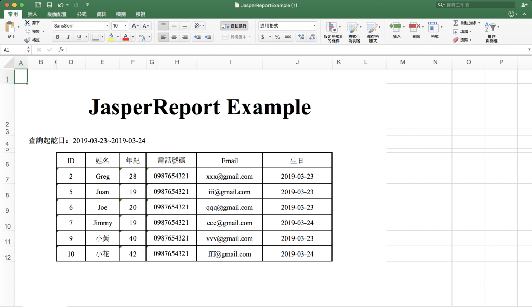532x307 pixels.
Task: Click Merge & Center (跨欄置中) button
Action: 235,37
